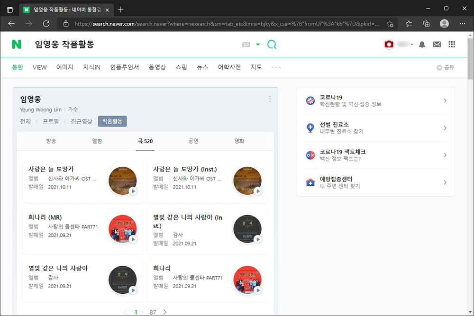Open the browser Settings and more menu

tap(463, 24)
